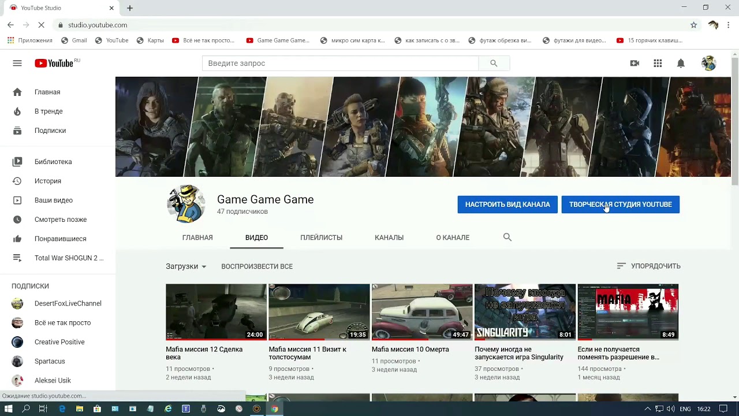The height and width of the screenshot is (416, 739).
Task: Open УПОРЯДОЧИТЬ sort menu
Action: pos(648,266)
